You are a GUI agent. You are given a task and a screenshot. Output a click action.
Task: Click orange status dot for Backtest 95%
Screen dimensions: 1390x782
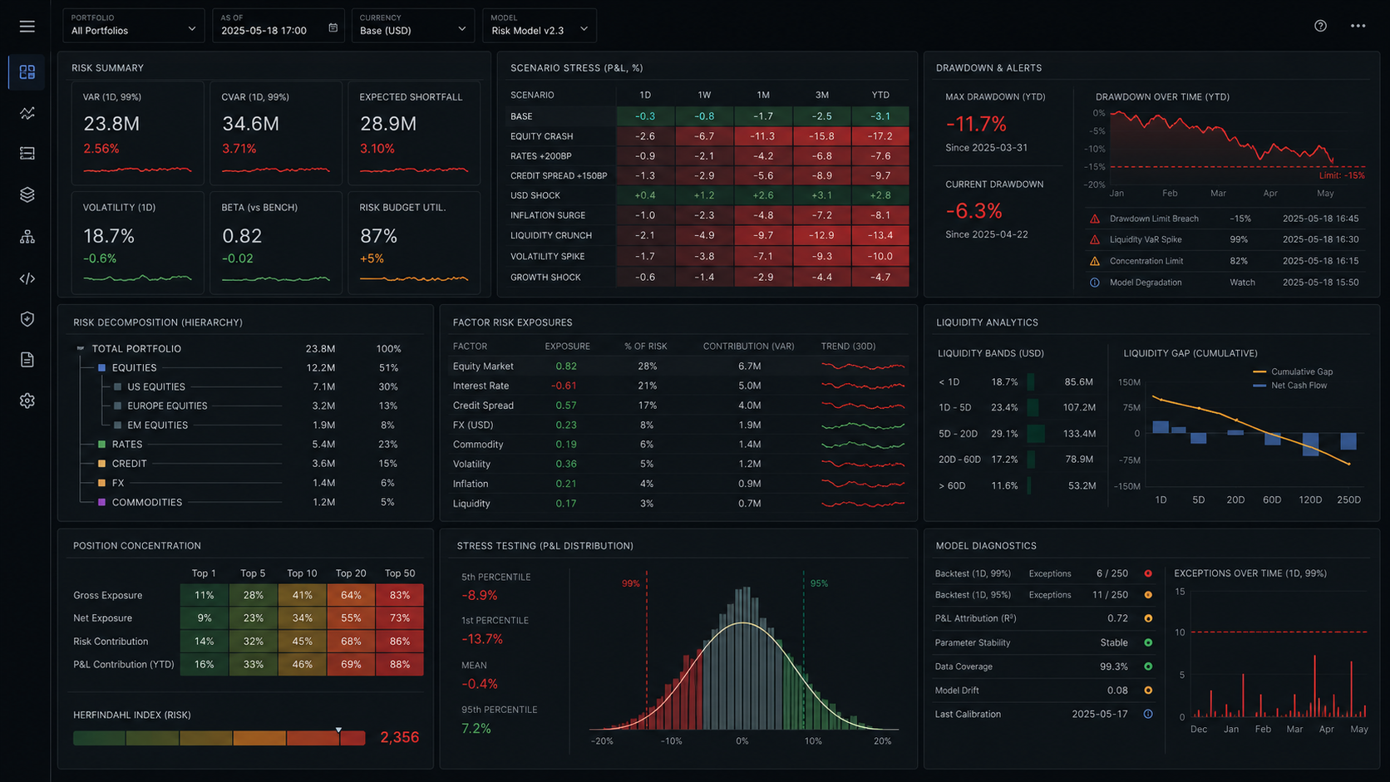pos(1148,595)
